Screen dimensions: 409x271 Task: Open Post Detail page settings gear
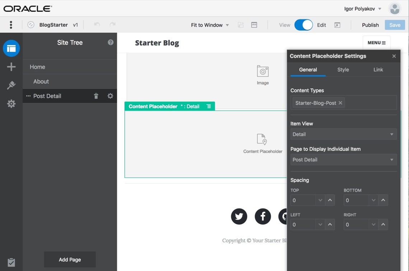pos(110,96)
